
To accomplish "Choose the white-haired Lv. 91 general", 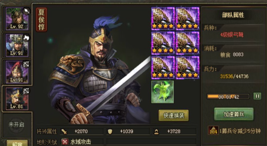I will pos(17,45).
